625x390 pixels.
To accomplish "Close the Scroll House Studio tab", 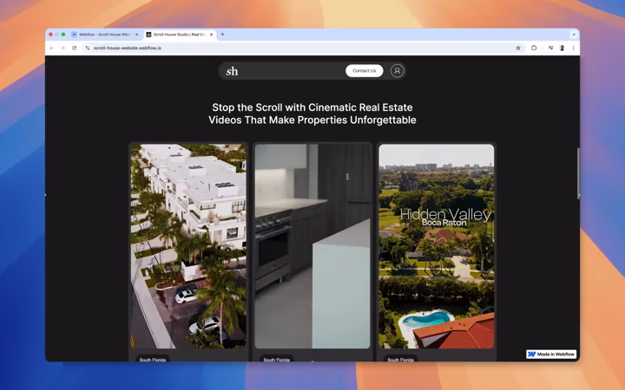I will click(211, 35).
